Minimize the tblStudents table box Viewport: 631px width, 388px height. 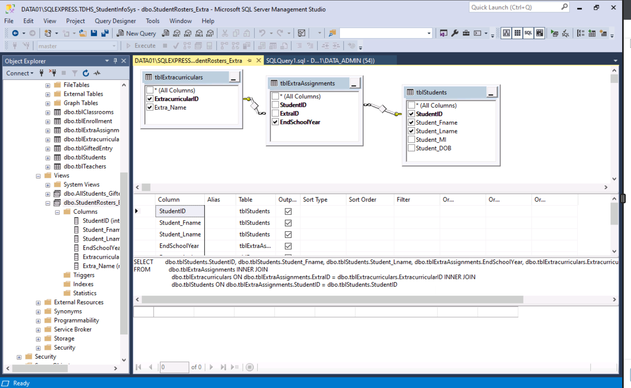[x=491, y=93]
